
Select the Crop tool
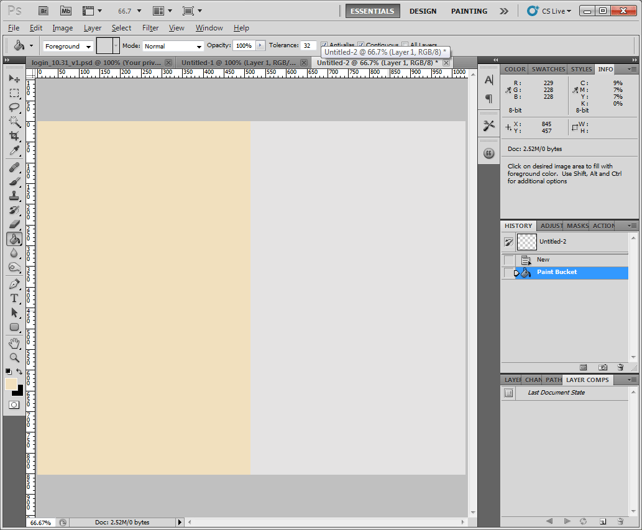point(14,136)
